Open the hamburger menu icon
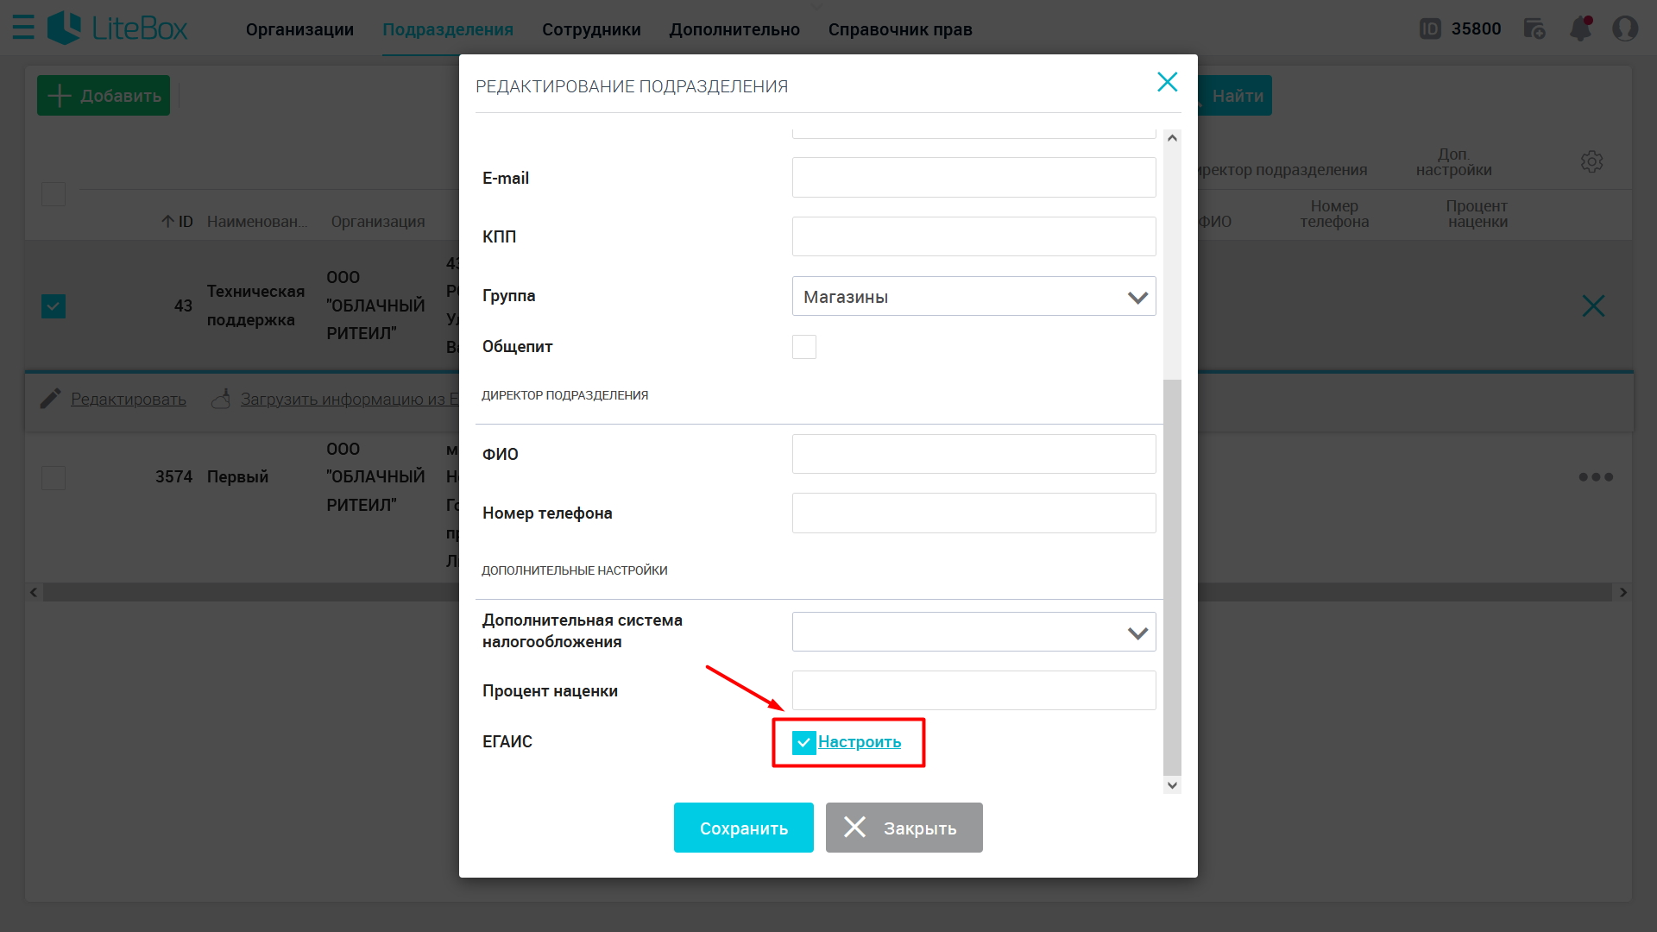 pyautogui.click(x=23, y=28)
